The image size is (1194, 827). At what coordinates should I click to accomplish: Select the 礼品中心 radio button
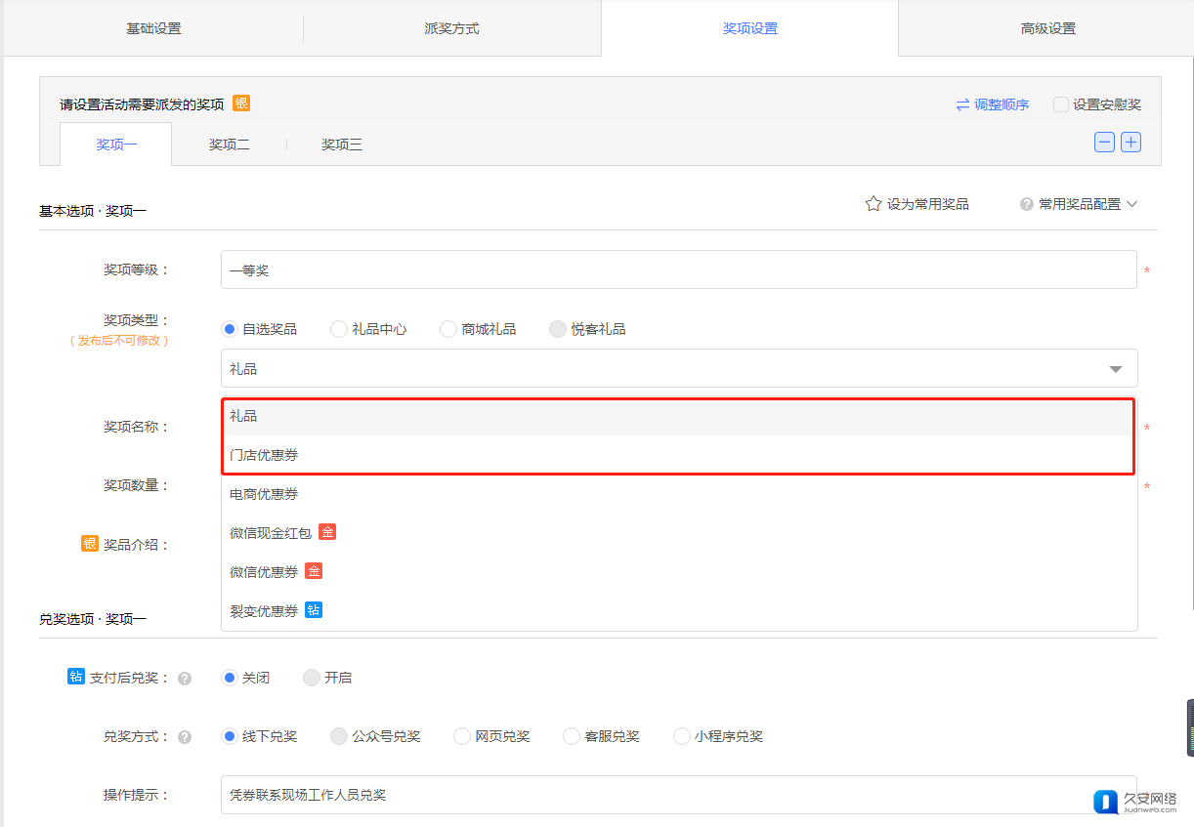(339, 329)
